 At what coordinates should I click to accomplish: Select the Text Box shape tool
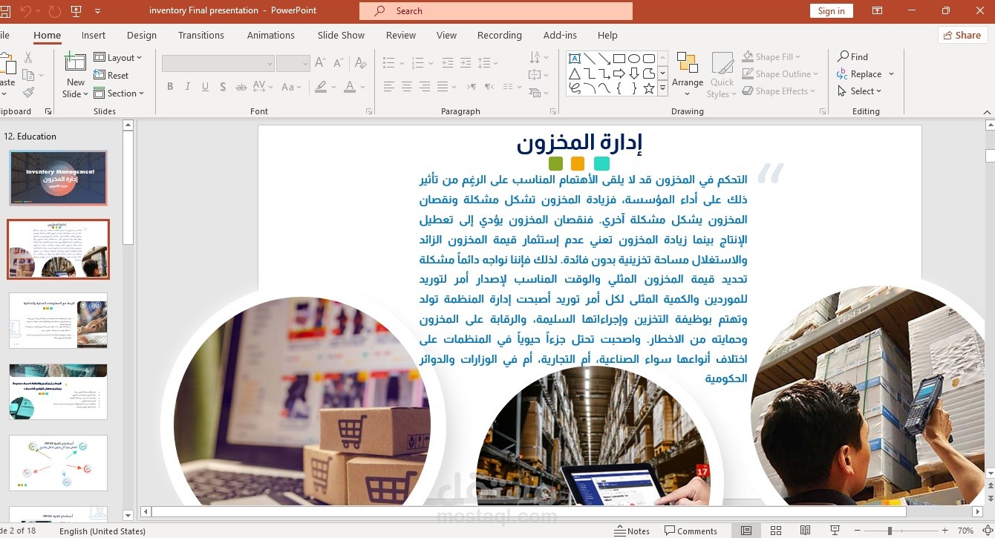tap(574, 57)
